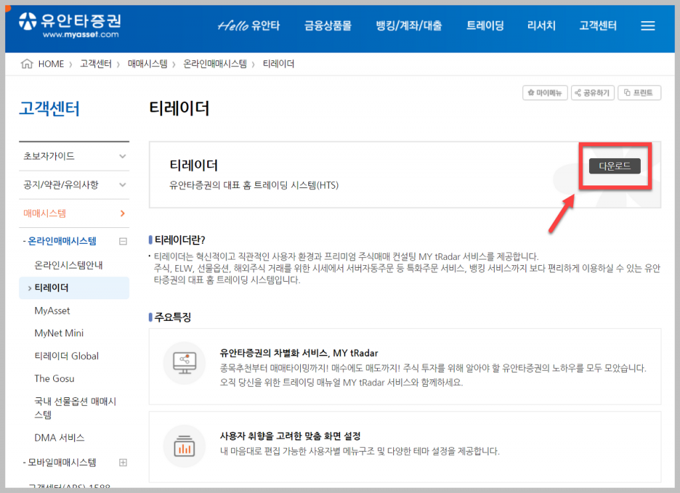Select 티레이더 sidebar item
The image size is (680, 493).
(74, 288)
